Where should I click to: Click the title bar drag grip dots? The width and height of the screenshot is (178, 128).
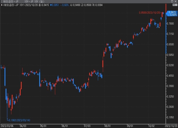pos(1,1)
